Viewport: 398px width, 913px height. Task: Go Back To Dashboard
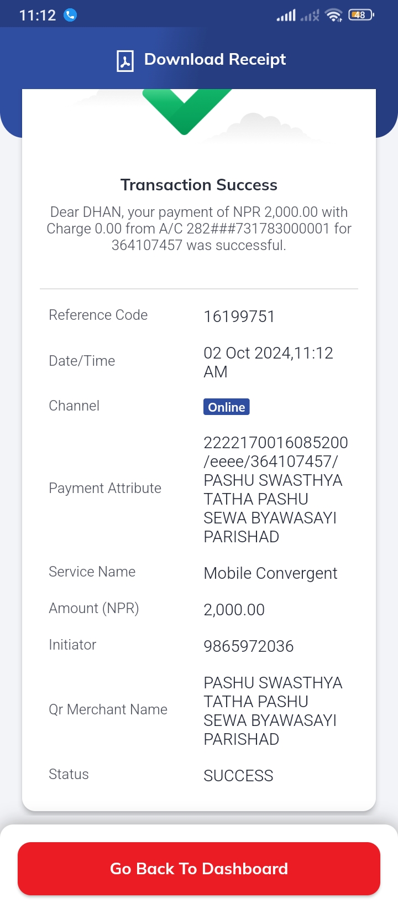(x=199, y=869)
